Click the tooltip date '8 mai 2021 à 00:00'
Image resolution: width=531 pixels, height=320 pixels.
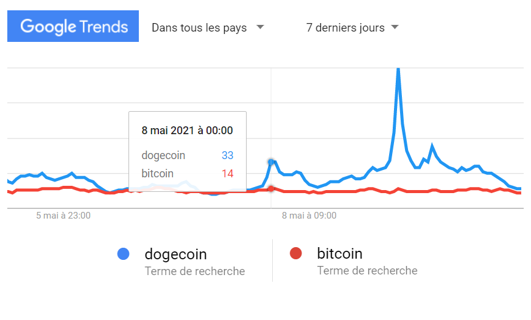tap(187, 130)
